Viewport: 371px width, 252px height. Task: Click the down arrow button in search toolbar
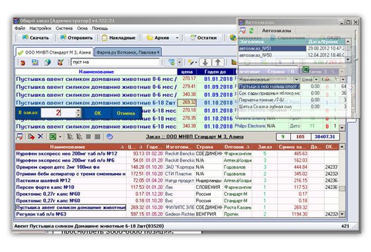pos(205,62)
